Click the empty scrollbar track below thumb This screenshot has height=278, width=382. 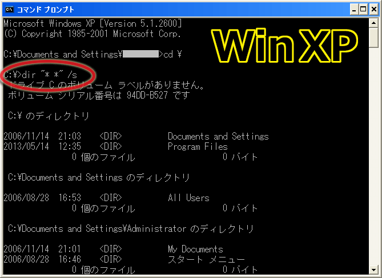coord(373,156)
